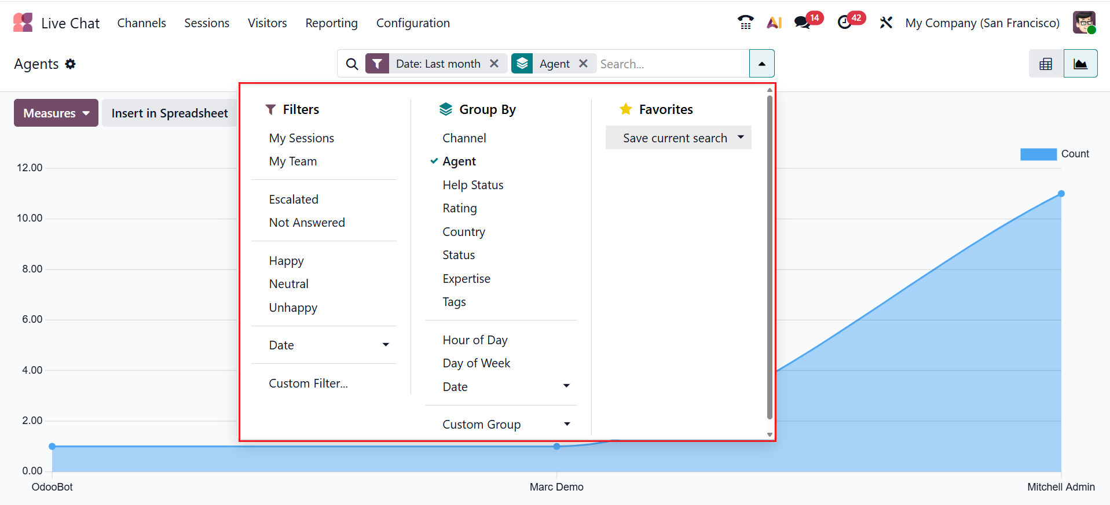
Task: Open the activities clock icon
Action: pos(845,23)
